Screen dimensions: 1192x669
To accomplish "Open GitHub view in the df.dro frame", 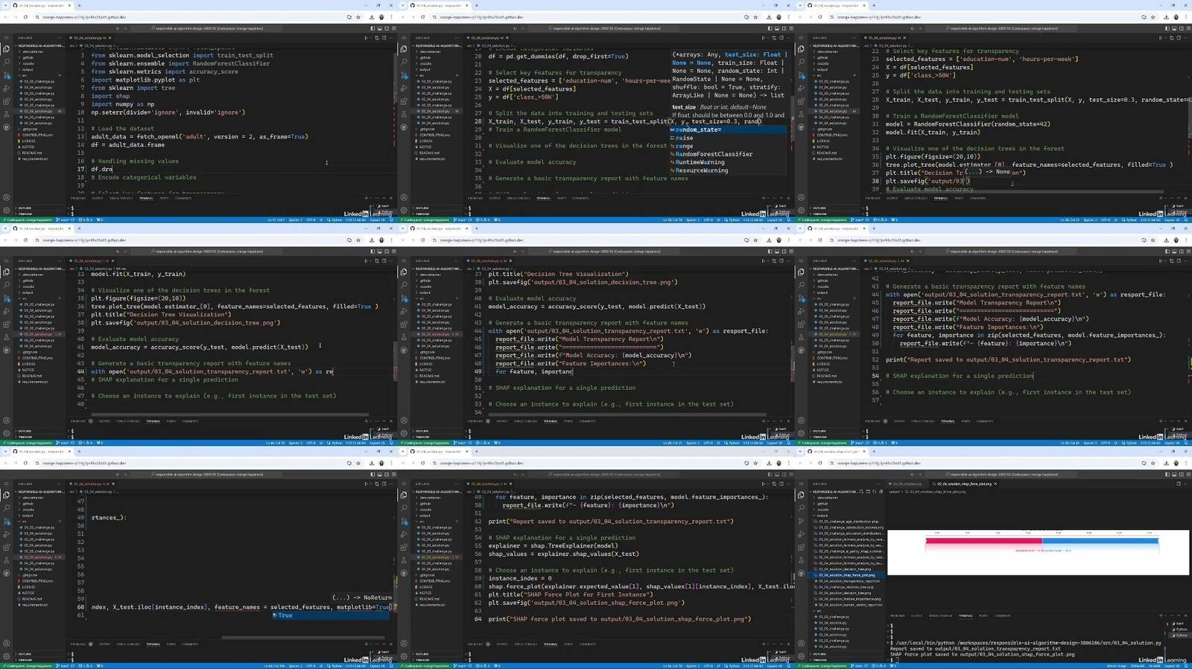I will [7, 127].
